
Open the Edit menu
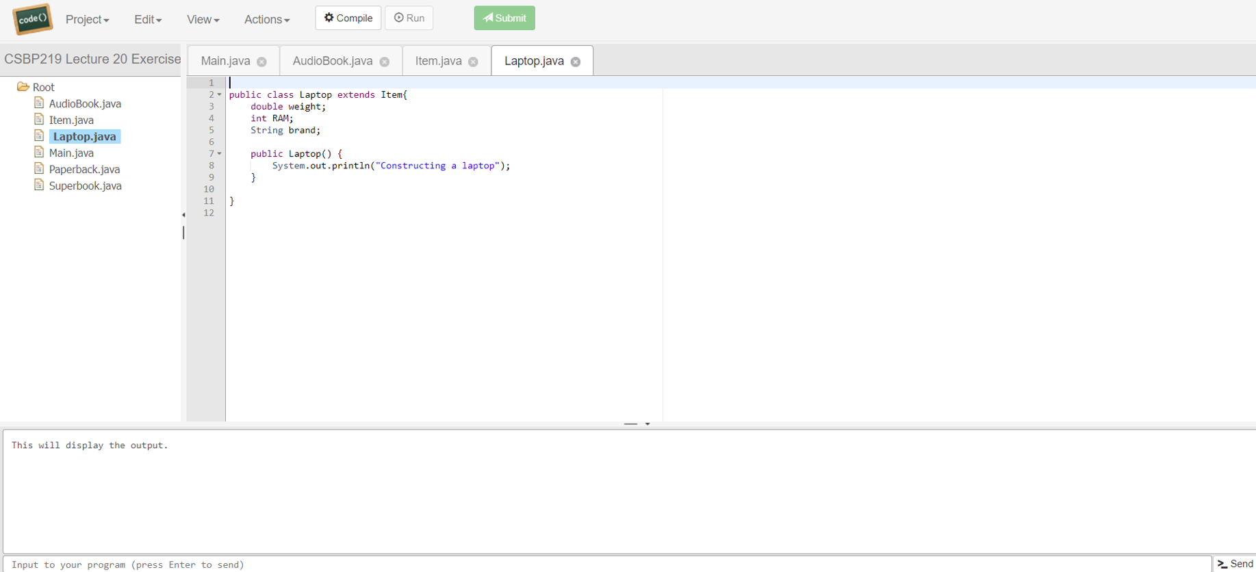coord(148,20)
